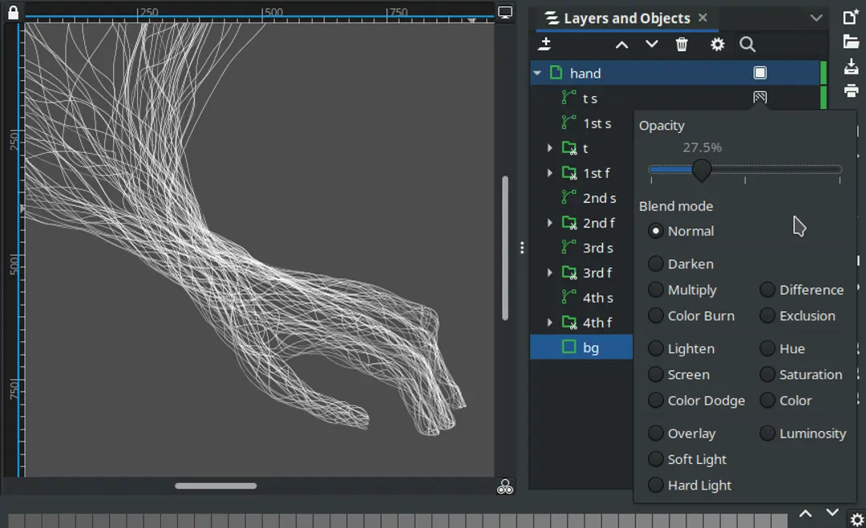Viewport: 866px width, 528px height.
Task: Collapse the 'hand' layer
Action: click(x=536, y=72)
